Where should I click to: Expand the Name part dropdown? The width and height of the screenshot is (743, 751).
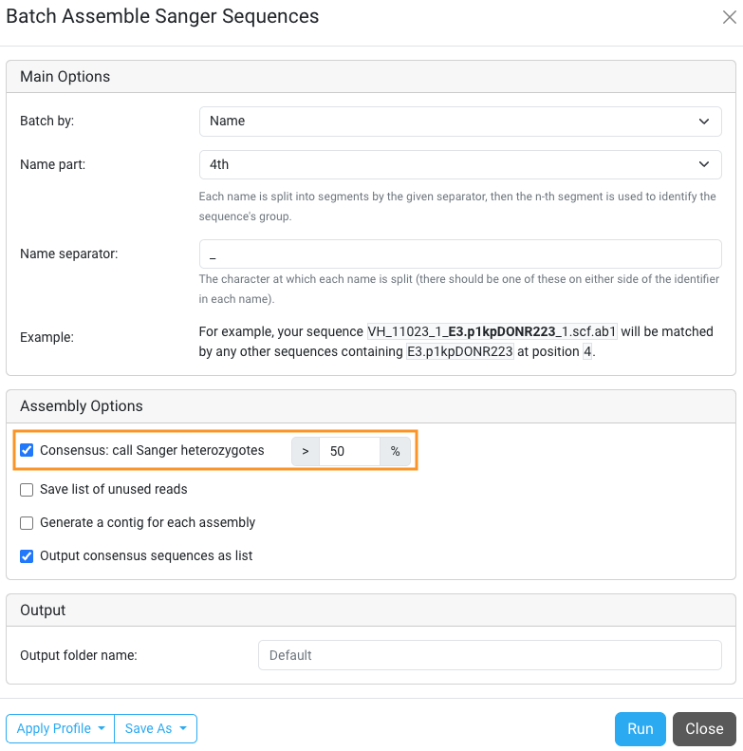click(x=460, y=164)
